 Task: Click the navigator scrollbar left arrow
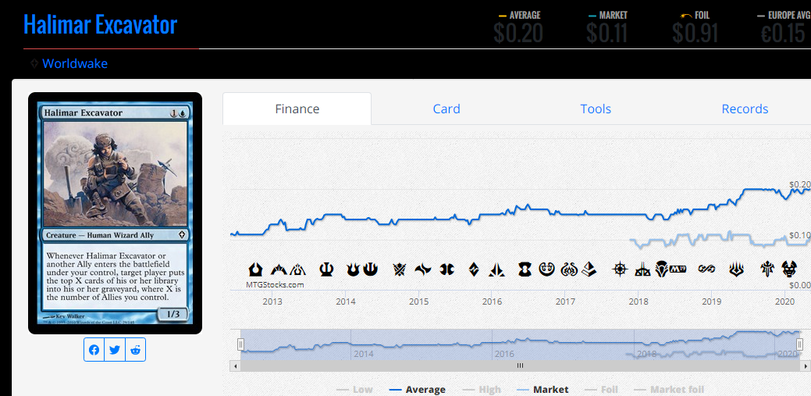235,366
